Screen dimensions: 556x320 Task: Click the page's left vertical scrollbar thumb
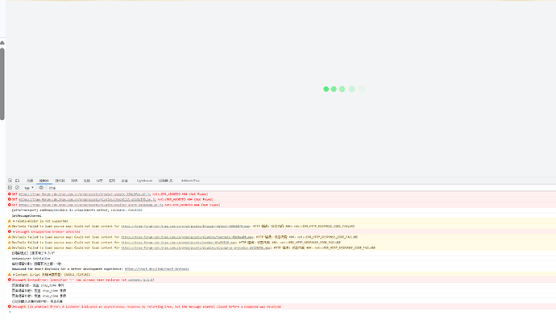click(x=2, y=84)
